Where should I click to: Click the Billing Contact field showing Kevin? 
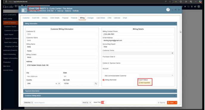[62, 57]
